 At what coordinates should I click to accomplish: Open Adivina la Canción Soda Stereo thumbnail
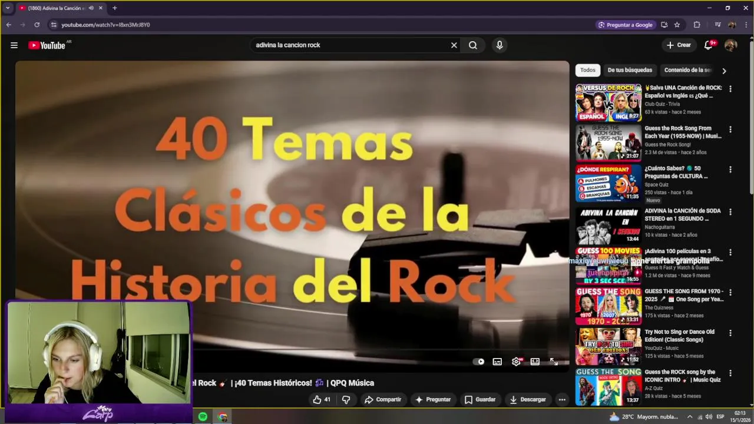coord(609,225)
